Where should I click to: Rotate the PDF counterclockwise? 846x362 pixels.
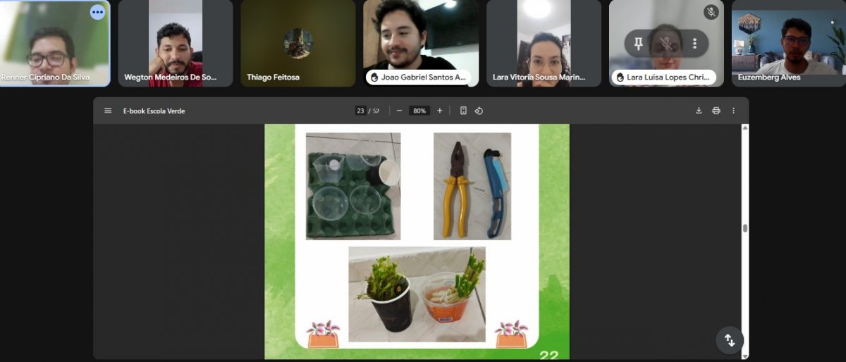[479, 111]
